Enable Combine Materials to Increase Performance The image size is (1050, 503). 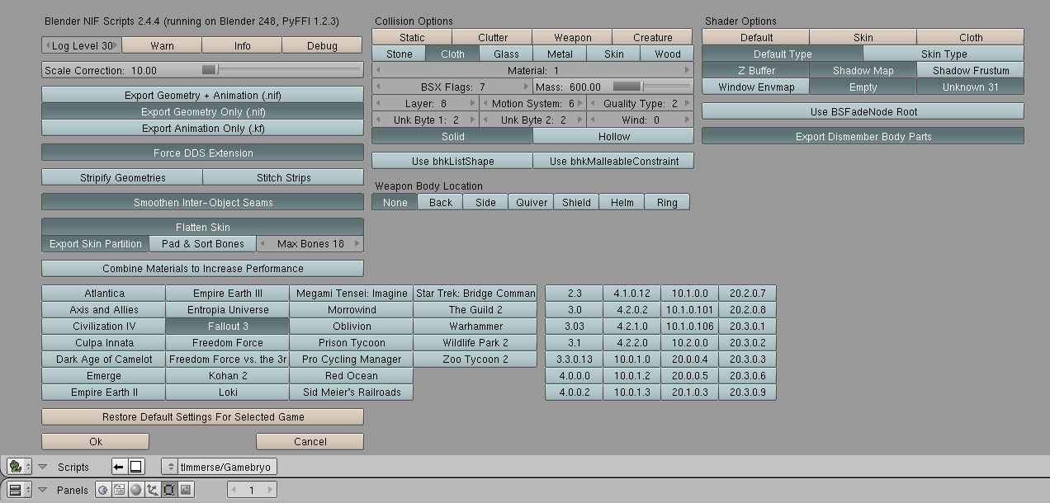(x=202, y=268)
